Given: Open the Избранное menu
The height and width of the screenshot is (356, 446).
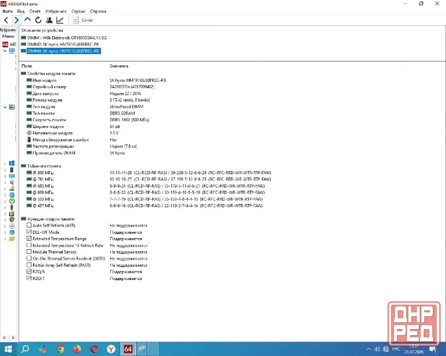Looking at the screenshot, I should point(56,11).
